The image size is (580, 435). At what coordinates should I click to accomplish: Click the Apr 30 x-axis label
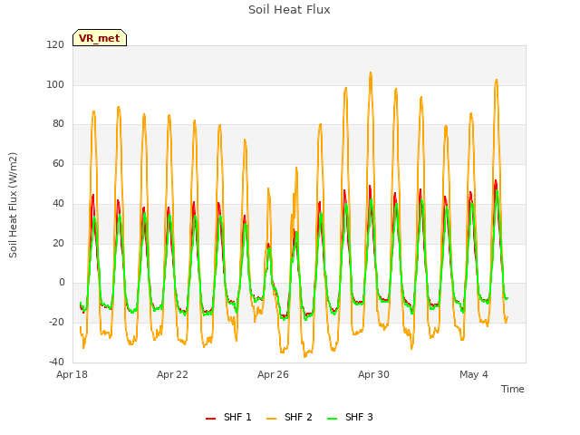(x=373, y=374)
